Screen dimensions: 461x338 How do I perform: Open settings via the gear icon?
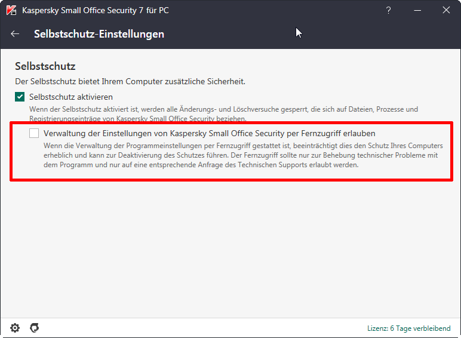click(15, 328)
